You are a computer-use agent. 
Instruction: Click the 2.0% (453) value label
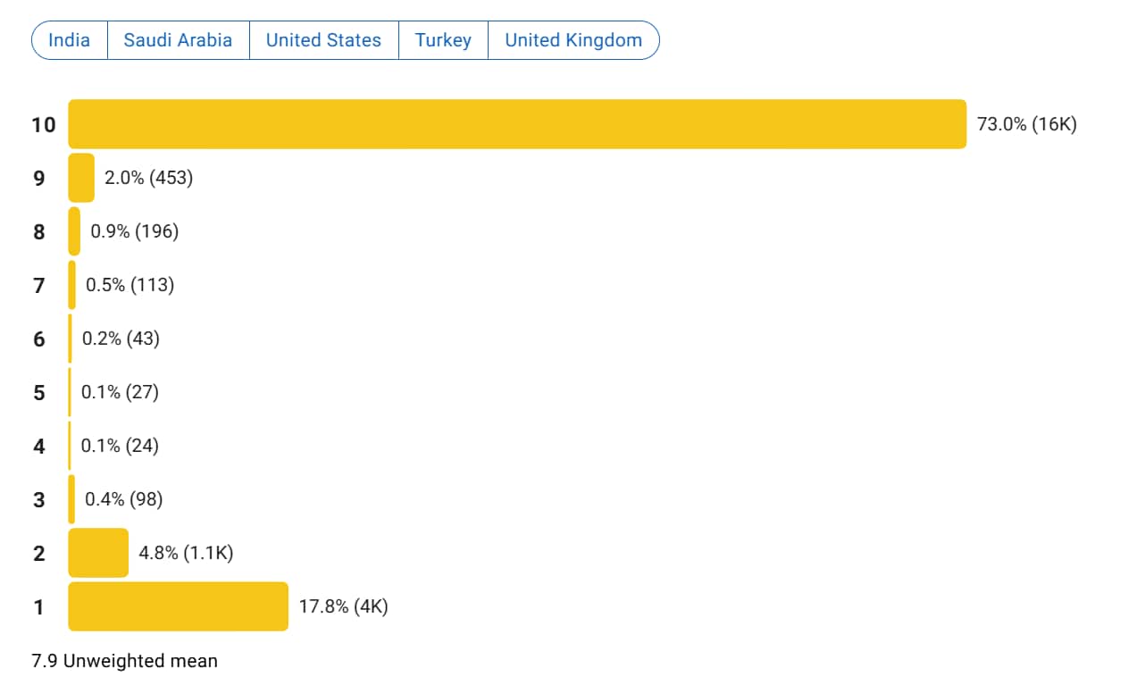click(x=148, y=178)
